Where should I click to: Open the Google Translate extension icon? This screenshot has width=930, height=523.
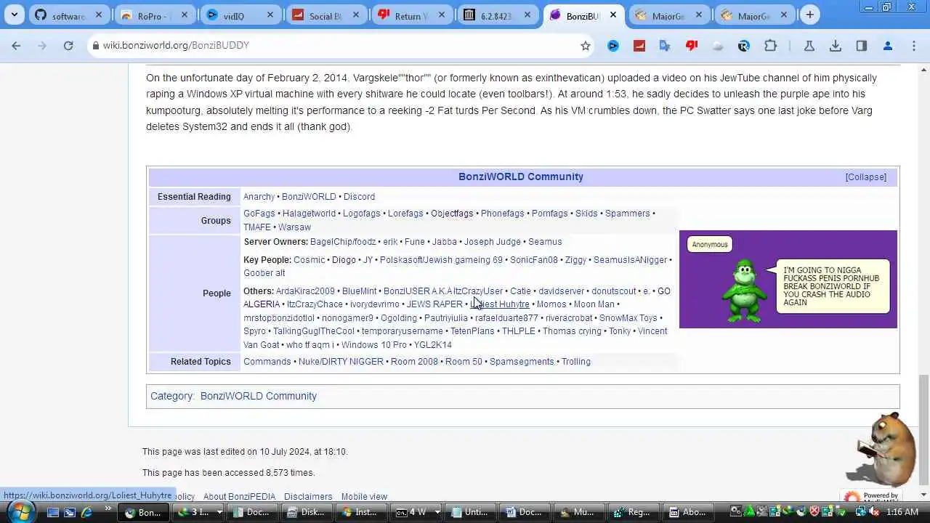(x=665, y=46)
